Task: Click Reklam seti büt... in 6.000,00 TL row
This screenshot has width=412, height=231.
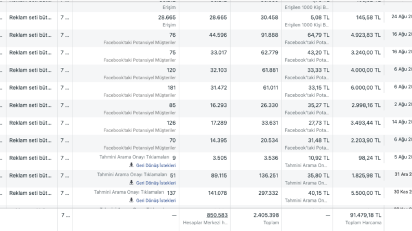Action: [x=31, y=88]
